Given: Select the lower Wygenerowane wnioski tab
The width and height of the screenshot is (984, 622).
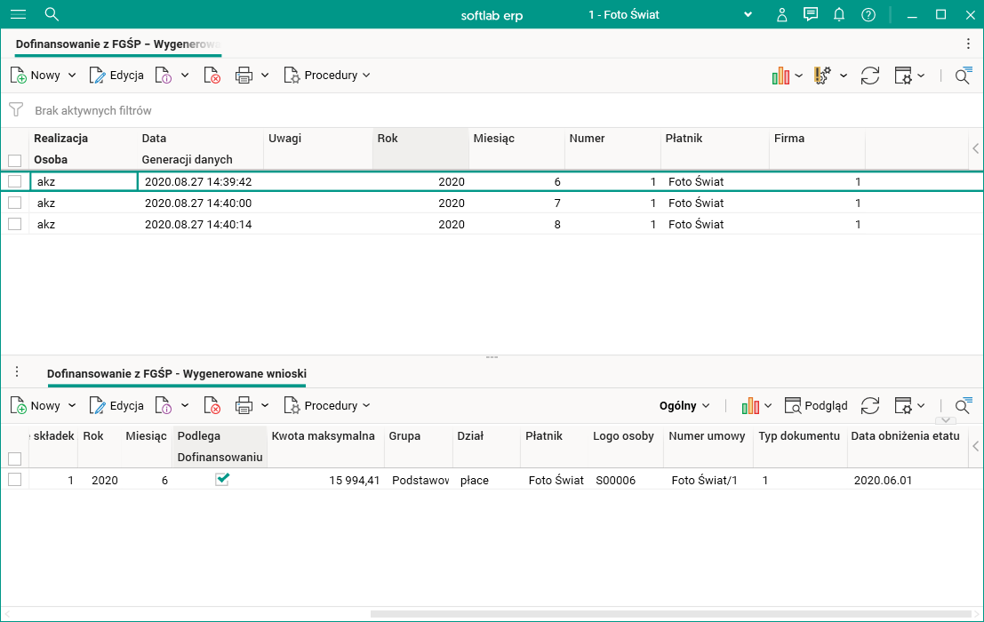Looking at the screenshot, I should [x=176, y=374].
